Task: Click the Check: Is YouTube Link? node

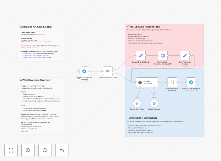Action: (108, 71)
